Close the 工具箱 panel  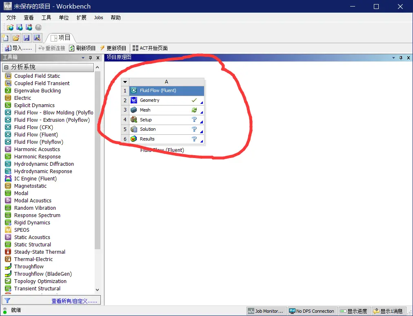tap(98, 57)
